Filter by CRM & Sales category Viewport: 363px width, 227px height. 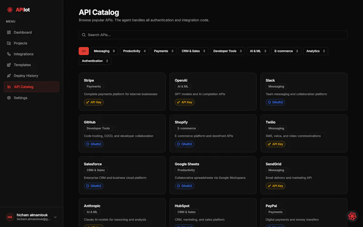pos(193,51)
